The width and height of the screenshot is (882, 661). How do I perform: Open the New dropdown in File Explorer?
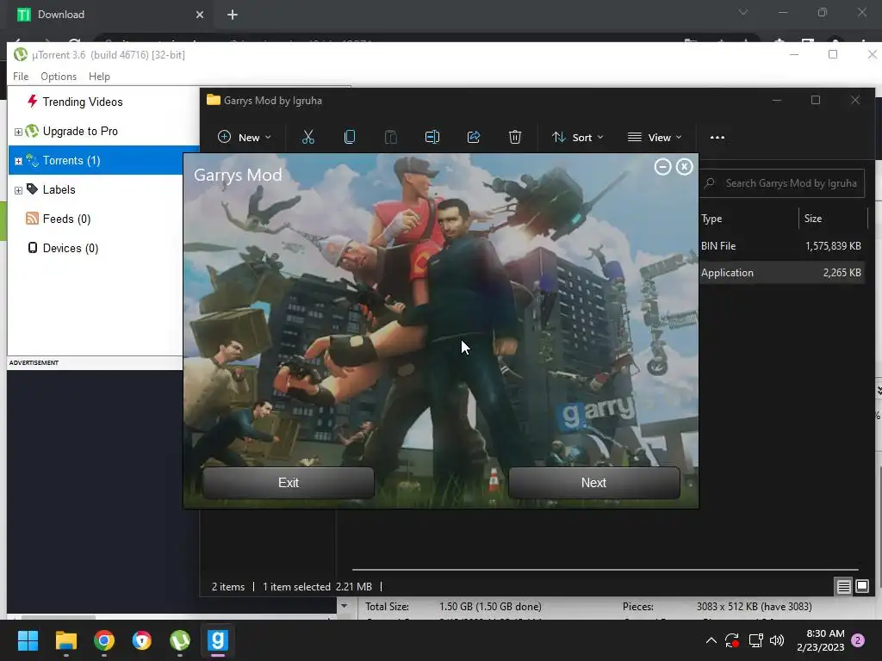(244, 137)
